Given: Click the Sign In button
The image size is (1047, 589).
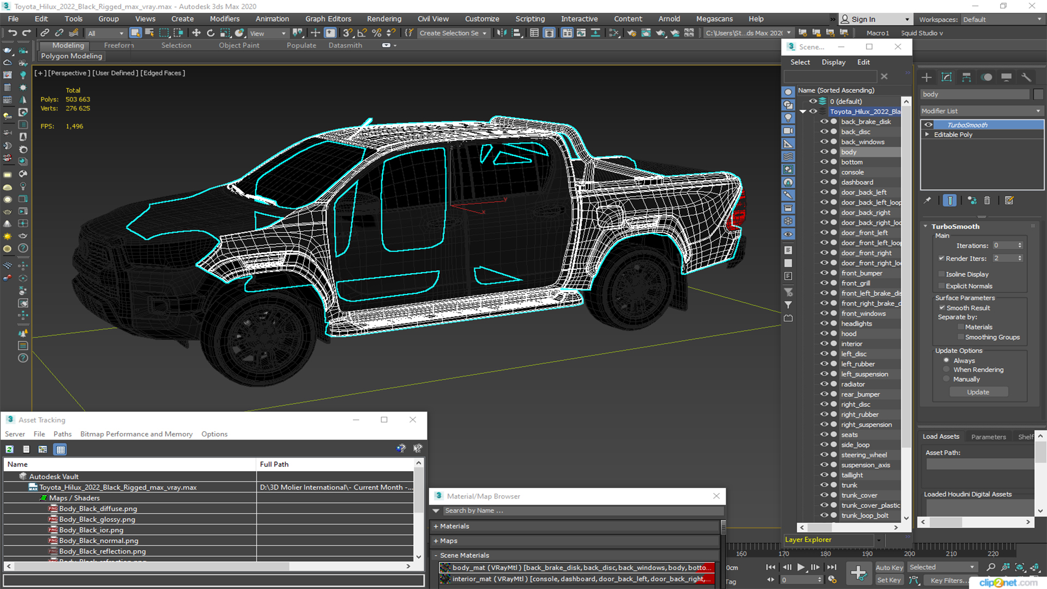Looking at the screenshot, I should coord(875,20).
